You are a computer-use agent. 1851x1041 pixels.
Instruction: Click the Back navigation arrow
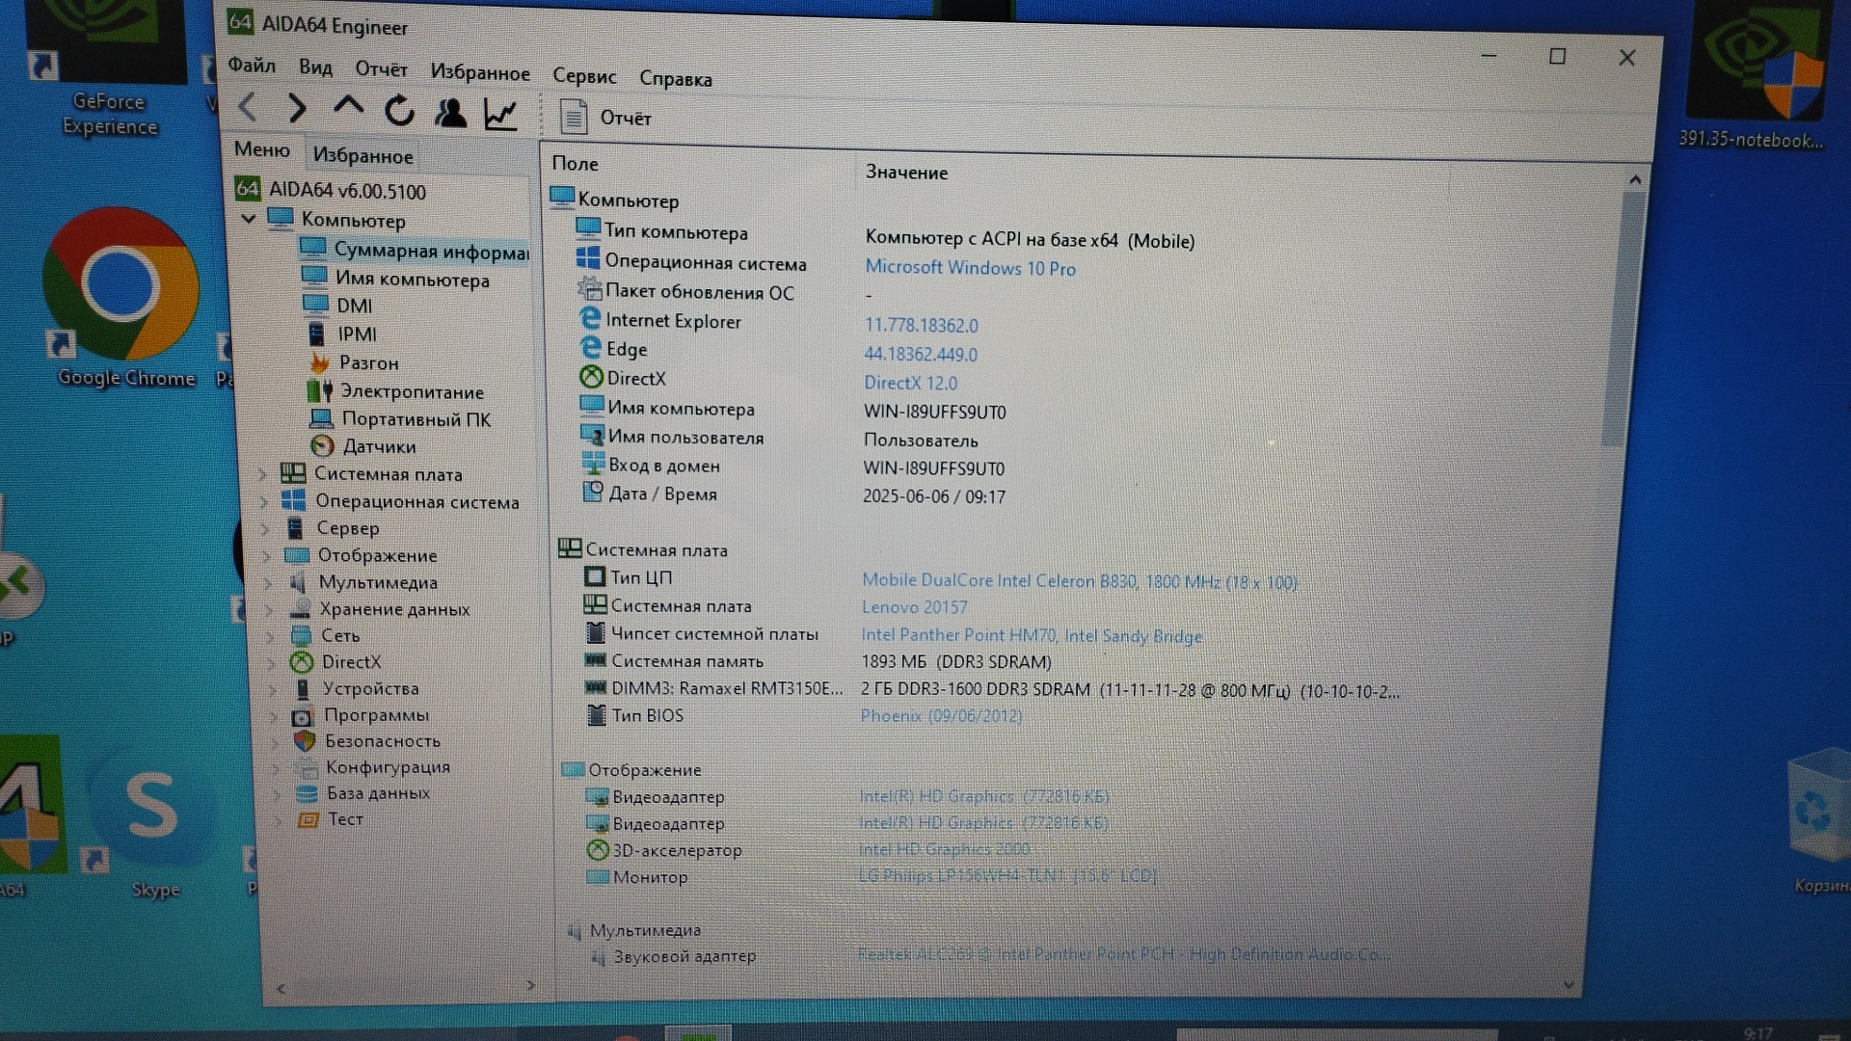coord(248,107)
